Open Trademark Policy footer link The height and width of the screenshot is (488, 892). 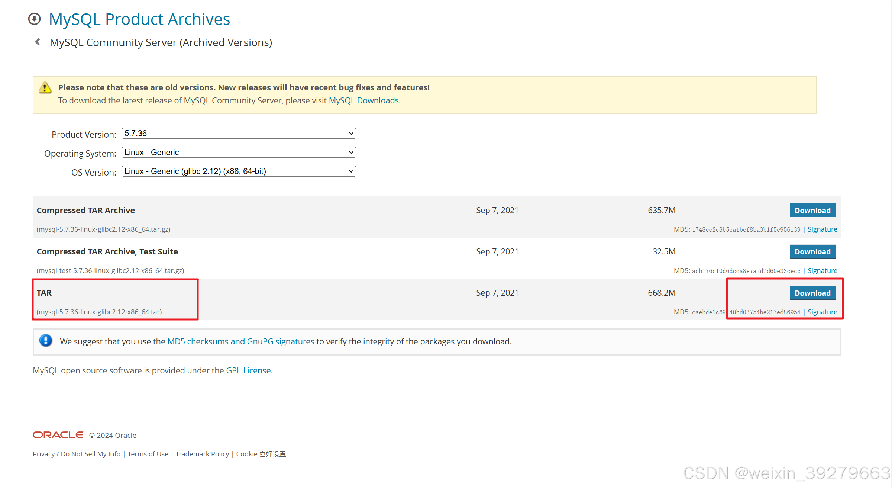coord(202,454)
